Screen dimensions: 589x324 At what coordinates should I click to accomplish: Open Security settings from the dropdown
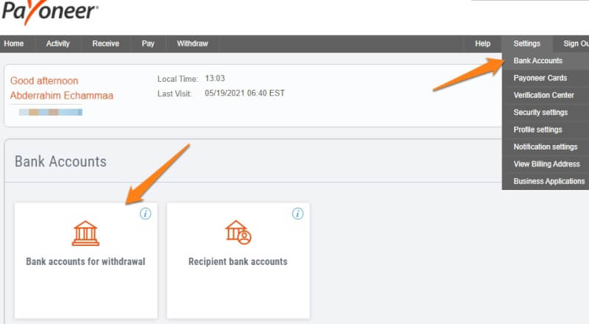(546, 113)
